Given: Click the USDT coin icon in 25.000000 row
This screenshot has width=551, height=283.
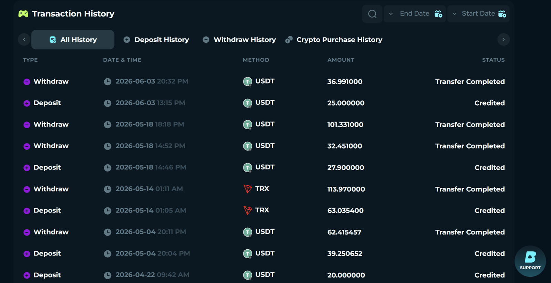Looking at the screenshot, I should pos(248,103).
